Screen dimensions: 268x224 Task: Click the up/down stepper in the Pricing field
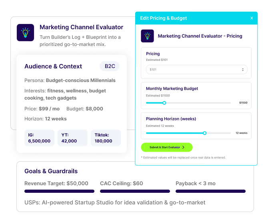pyautogui.click(x=242, y=70)
